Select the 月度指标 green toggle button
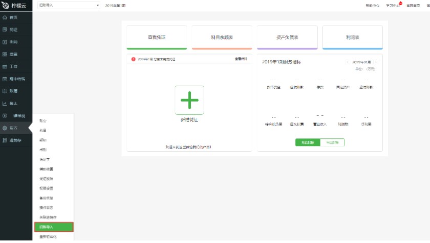 click(x=308, y=142)
